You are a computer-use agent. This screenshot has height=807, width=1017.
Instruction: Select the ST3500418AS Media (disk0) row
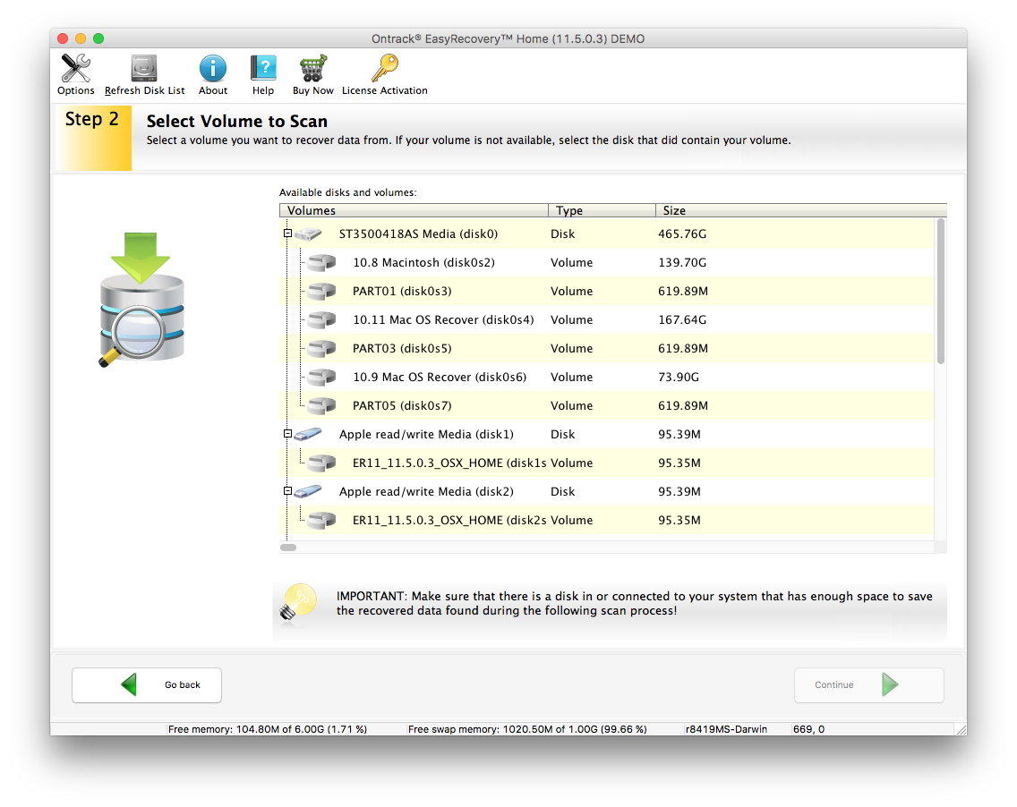click(606, 234)
